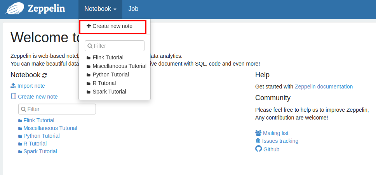Open the Issues tracking link
Screen dimensions: 376x175
(280, 141)
